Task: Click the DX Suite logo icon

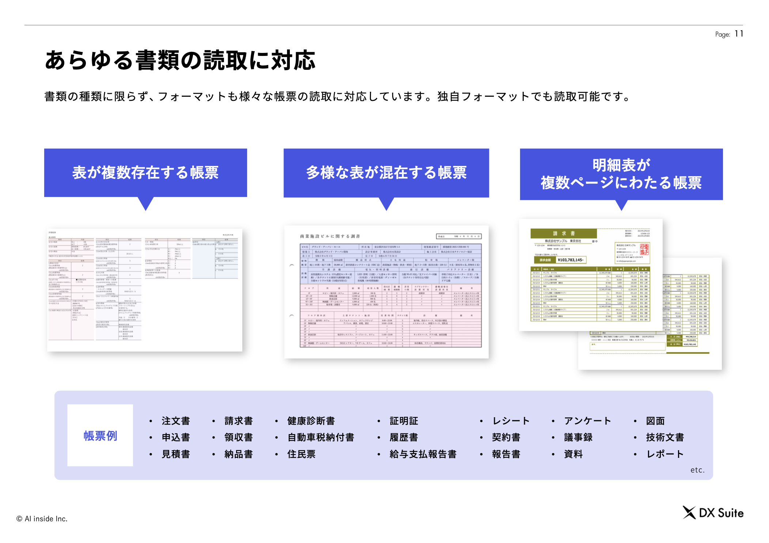Action: click(689, 512)
